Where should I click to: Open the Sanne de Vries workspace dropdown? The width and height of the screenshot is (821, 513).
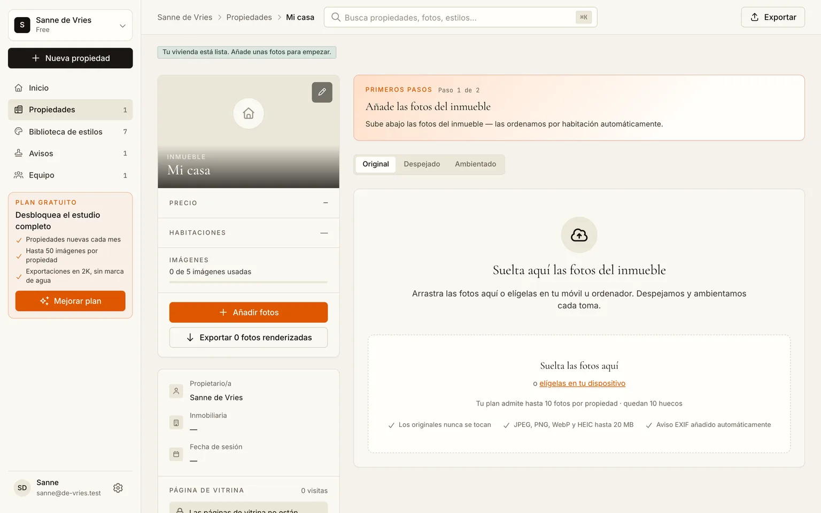pyautogui.click(x=71, y=25)
